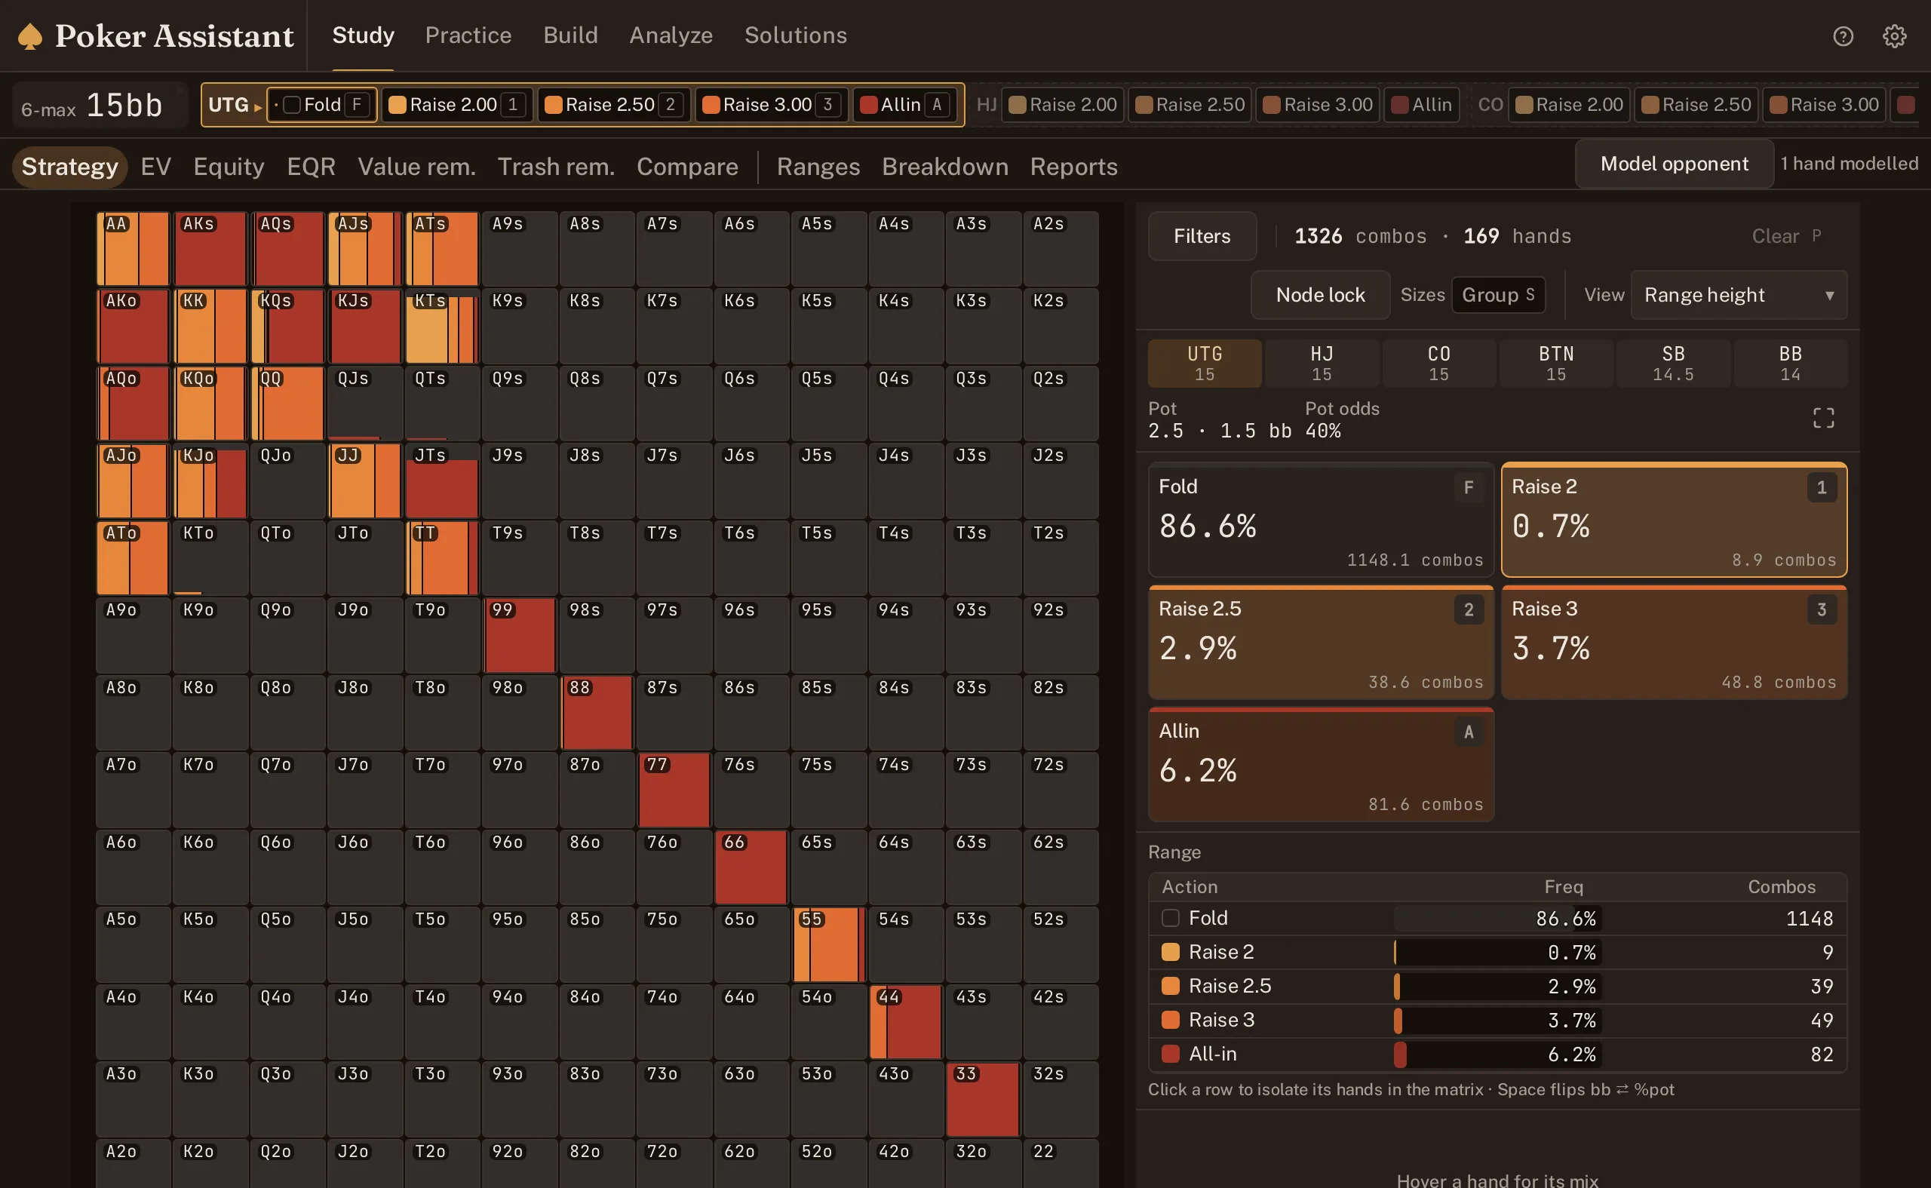Open the Sizes Group selector
1931x1188 pixels.
pyautogui.click(x=1497, y=296)
